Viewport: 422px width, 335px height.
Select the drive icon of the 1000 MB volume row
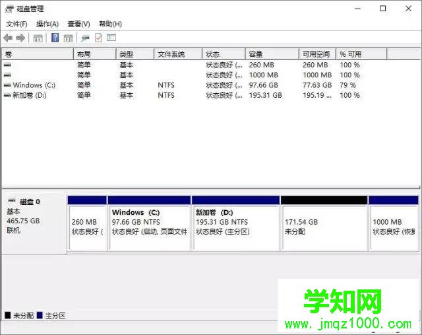tap(7, 75)
